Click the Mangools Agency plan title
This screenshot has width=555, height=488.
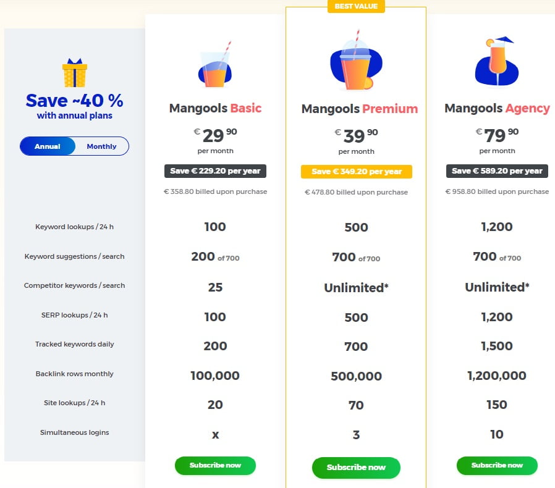tap(497, 109)
